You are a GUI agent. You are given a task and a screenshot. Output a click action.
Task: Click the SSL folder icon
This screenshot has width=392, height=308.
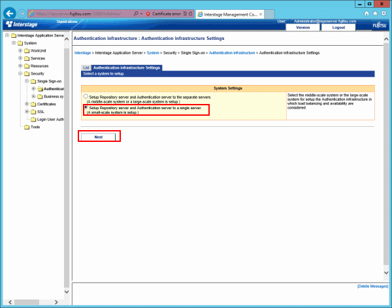click(x=33, y=112)
